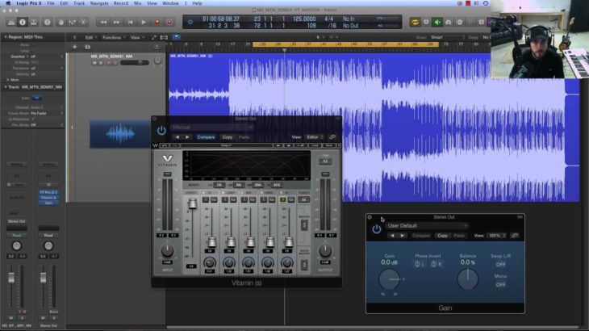Click Gain plugin link chain icon

pyautogui.click(x=515, y=236)
